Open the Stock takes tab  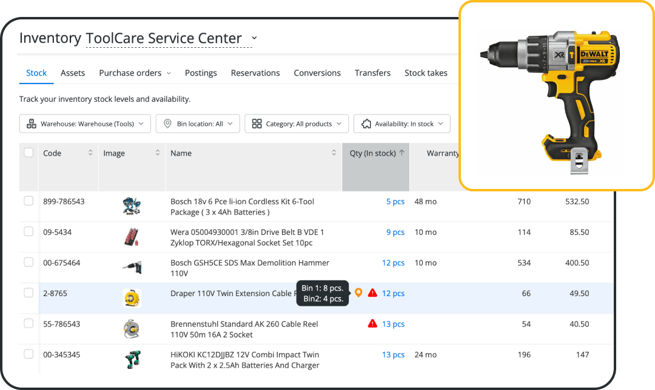point(426,73)
